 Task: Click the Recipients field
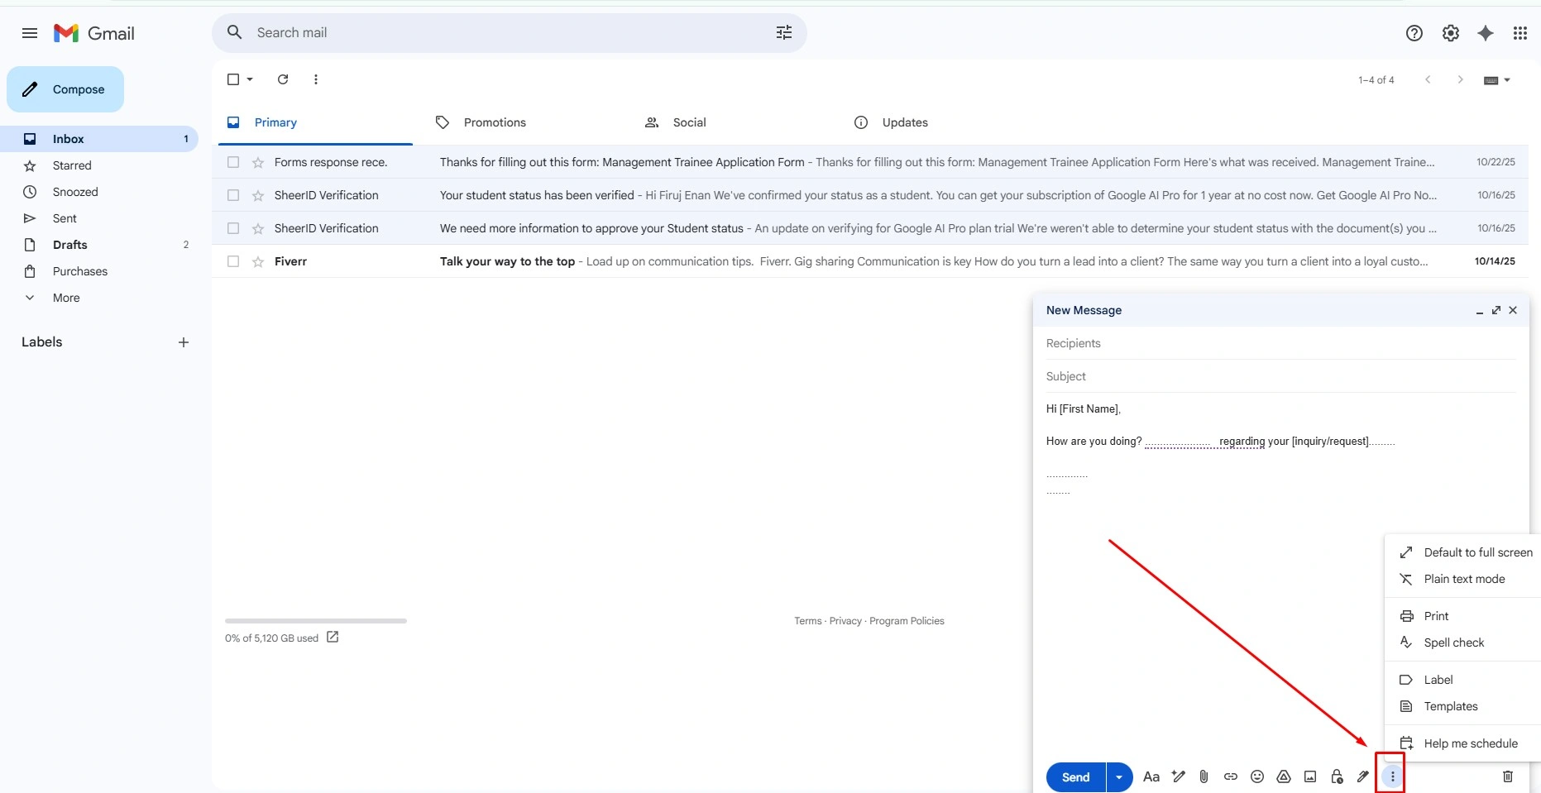(1280, 343)
